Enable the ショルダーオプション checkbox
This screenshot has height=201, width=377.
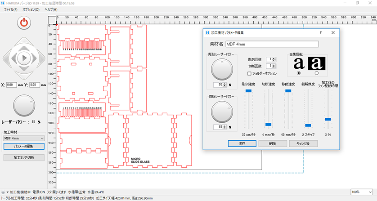250,73
